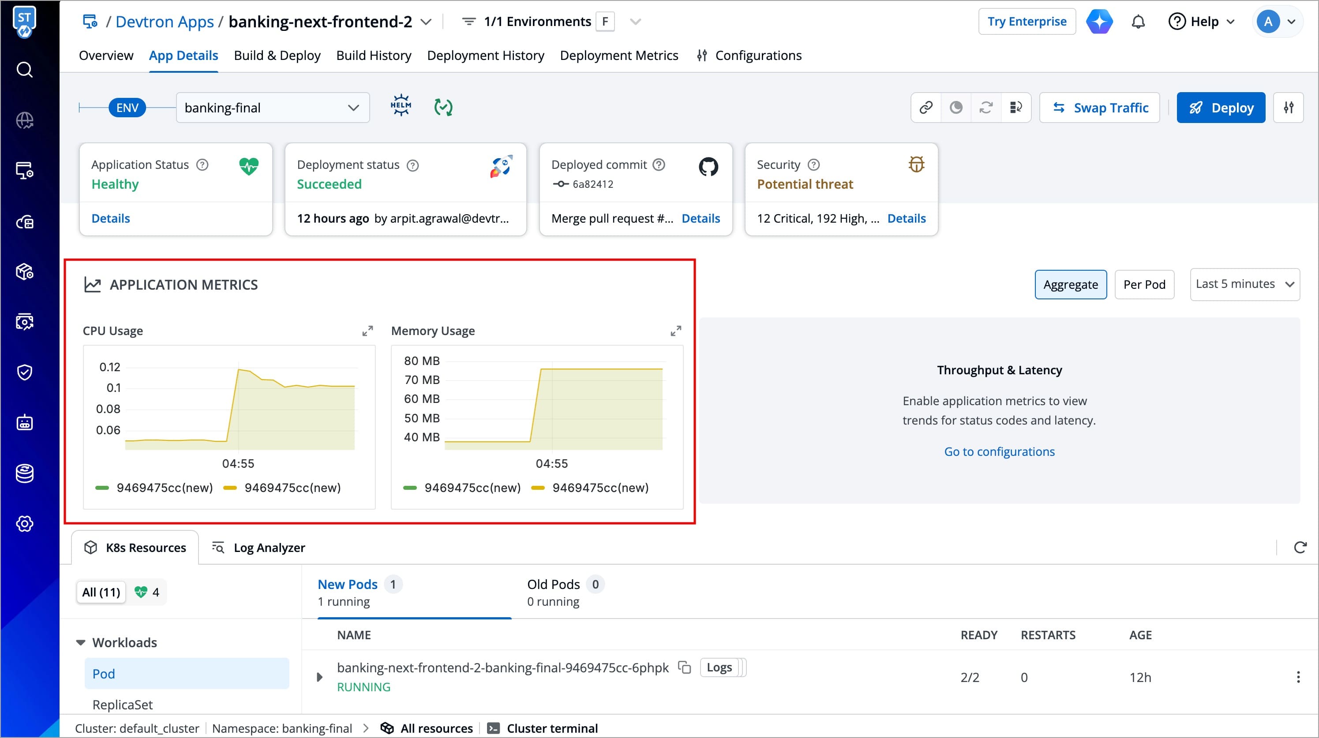Expand the banking-next-frontend-2 pod row

(x=319, y=677)
